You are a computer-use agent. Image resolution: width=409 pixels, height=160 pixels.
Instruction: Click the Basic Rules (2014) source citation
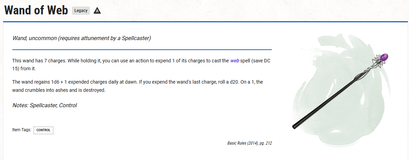coord(249,143)
